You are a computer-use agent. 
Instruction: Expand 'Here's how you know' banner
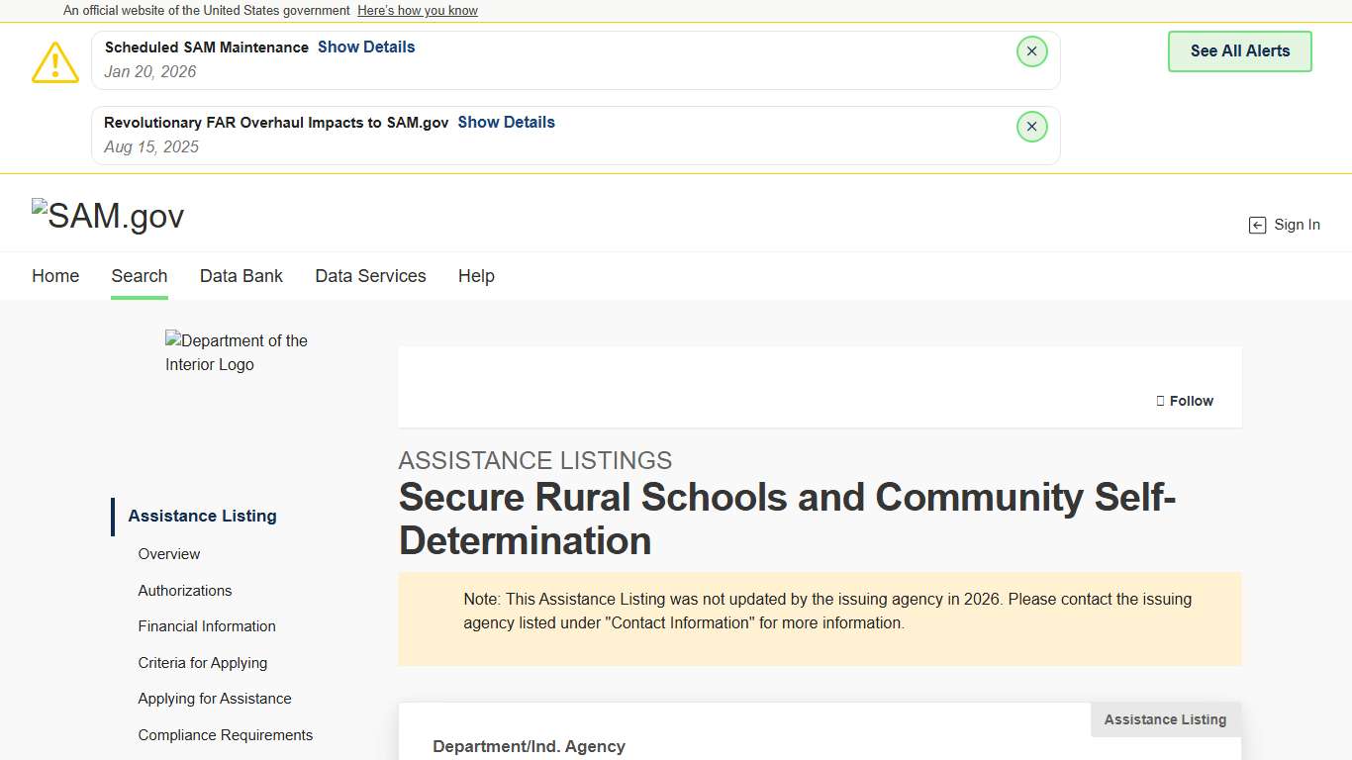[x=417, y=11]
